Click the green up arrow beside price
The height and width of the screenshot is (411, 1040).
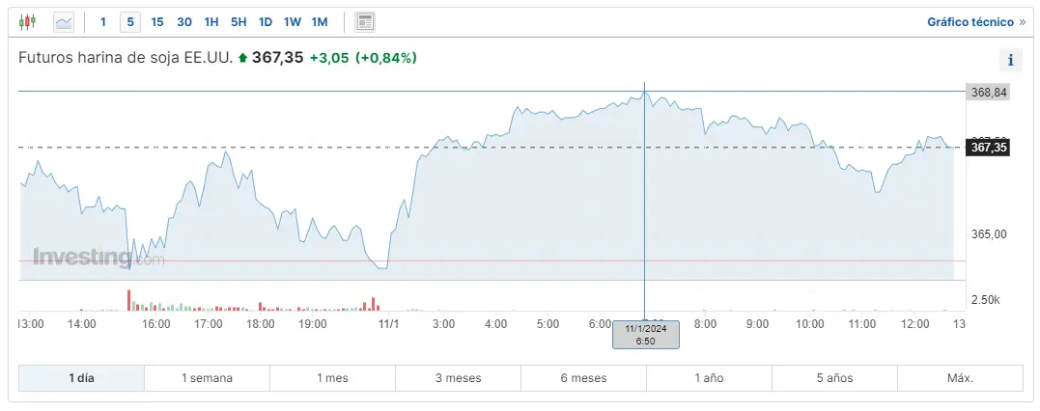tap(242, 58)
